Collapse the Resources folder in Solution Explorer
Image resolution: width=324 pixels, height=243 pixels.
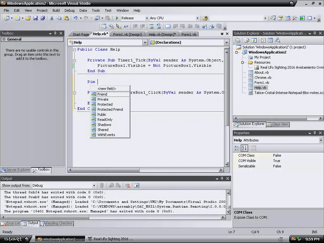point(243,62)
